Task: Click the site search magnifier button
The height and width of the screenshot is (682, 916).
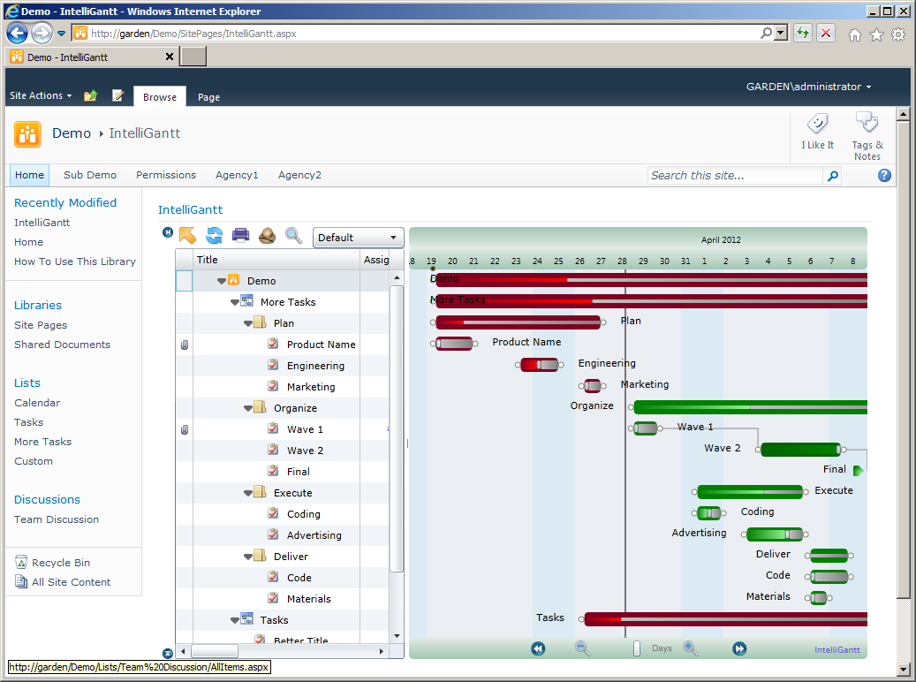Action: pos(832,176)
